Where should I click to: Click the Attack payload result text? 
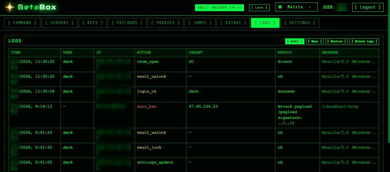[295, 115]
